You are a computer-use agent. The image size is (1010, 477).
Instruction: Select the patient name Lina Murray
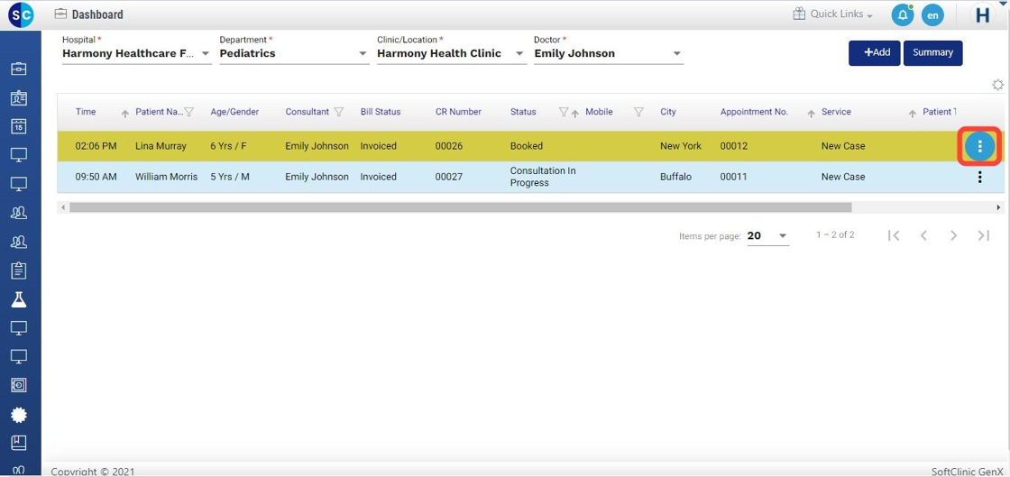click(161, 146)
